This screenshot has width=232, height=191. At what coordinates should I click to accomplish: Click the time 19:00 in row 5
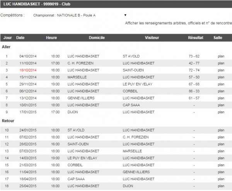point(55,84)
